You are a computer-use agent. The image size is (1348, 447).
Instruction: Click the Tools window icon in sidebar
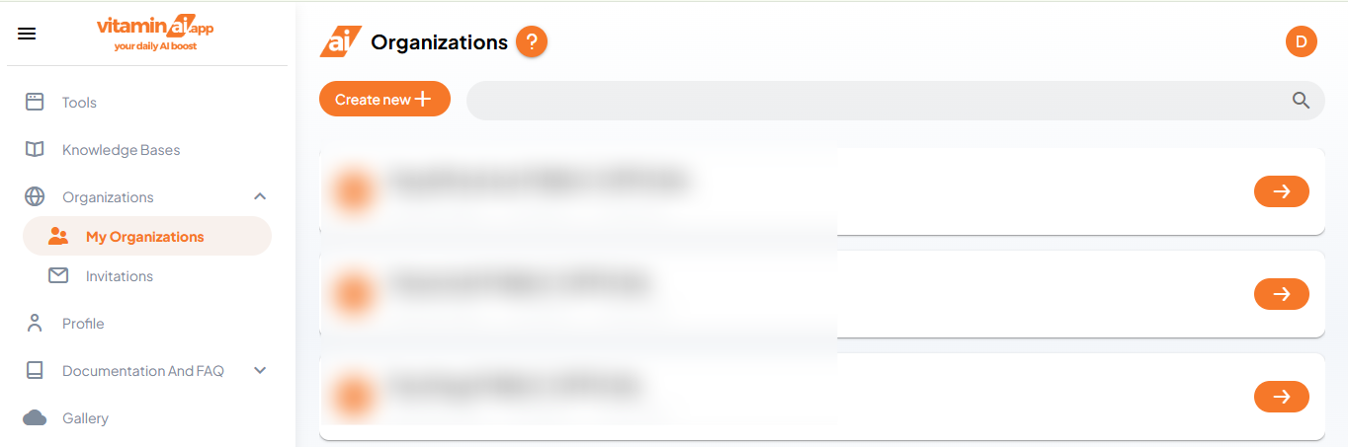[35, 102]
